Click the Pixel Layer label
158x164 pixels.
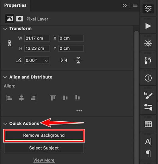click(37, 19)
